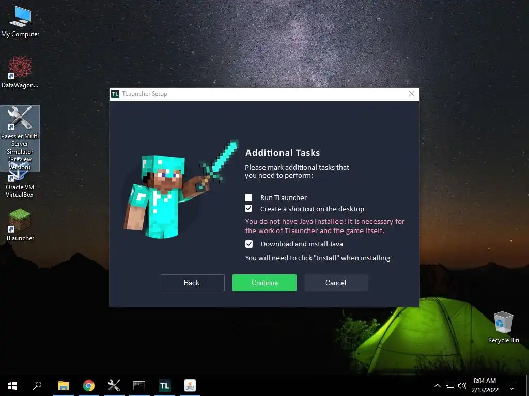Enable the Run TLauncher checkbox
This screenshot has height=396, width=529.
point(248,197)
